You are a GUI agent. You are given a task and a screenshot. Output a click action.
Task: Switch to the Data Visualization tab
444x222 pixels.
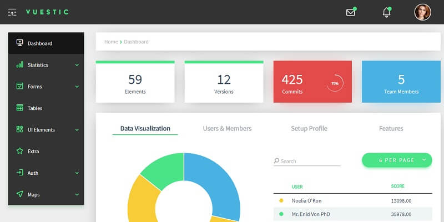(145, 129)
